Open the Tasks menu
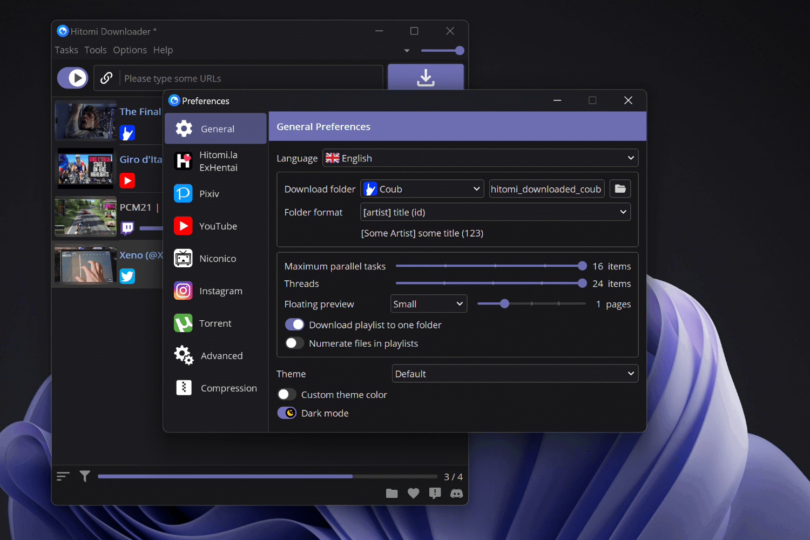810x540 pixels. click(66, 50)
